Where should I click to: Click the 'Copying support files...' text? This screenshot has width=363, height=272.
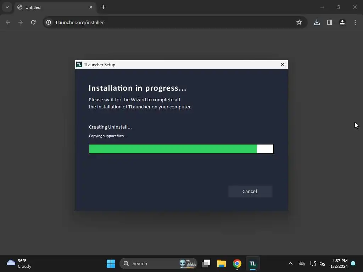(108, 136)
